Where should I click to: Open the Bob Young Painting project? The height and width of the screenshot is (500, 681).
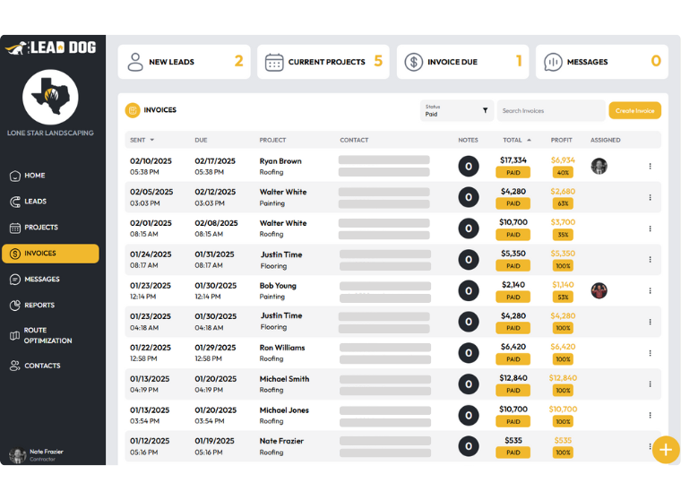coord(278,291)
